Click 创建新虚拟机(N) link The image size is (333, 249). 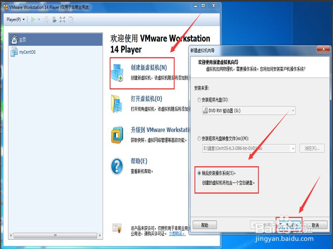(x=149, y=68)
